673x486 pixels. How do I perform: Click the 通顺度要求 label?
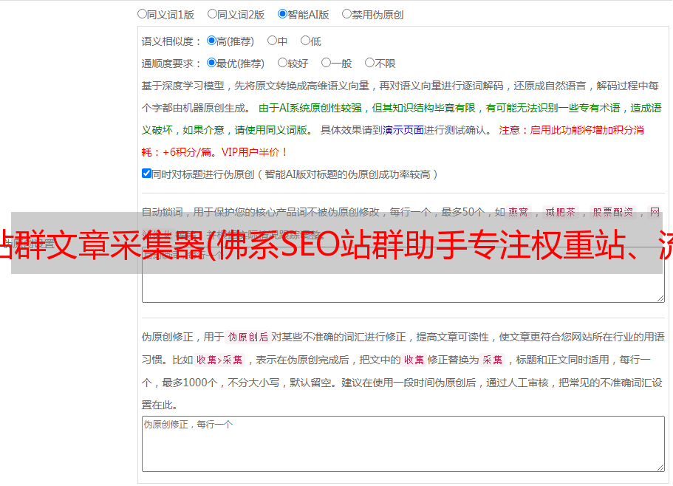pos(171,64)
